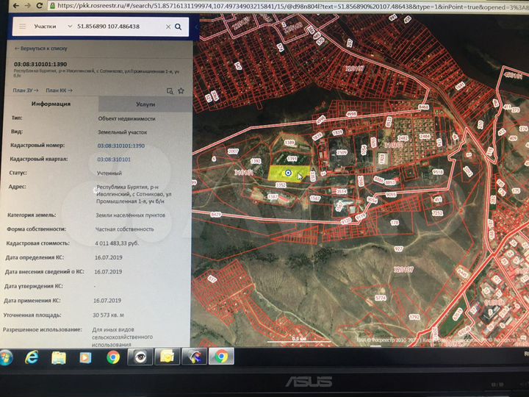529x397 pixels.
Task: Switch to the Услуги tab
Action: (x=145, y=104)
